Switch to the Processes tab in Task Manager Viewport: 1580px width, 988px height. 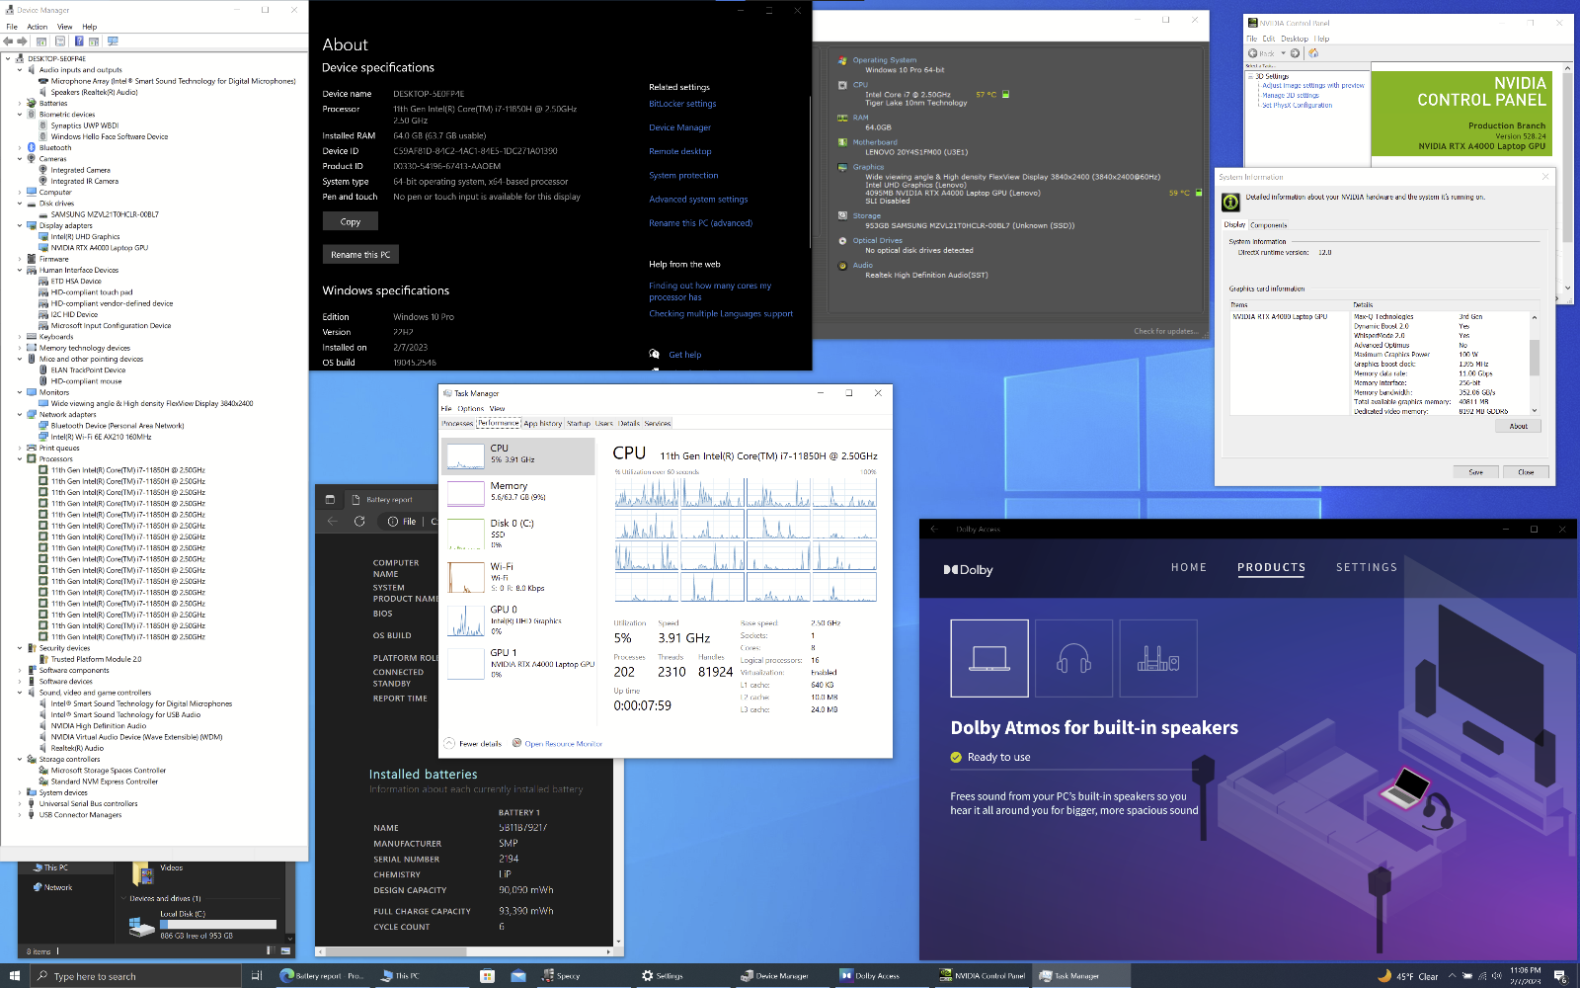pyautogui.click(x=457, y=423)
